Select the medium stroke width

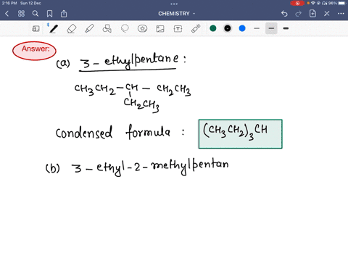click(271, 28)
